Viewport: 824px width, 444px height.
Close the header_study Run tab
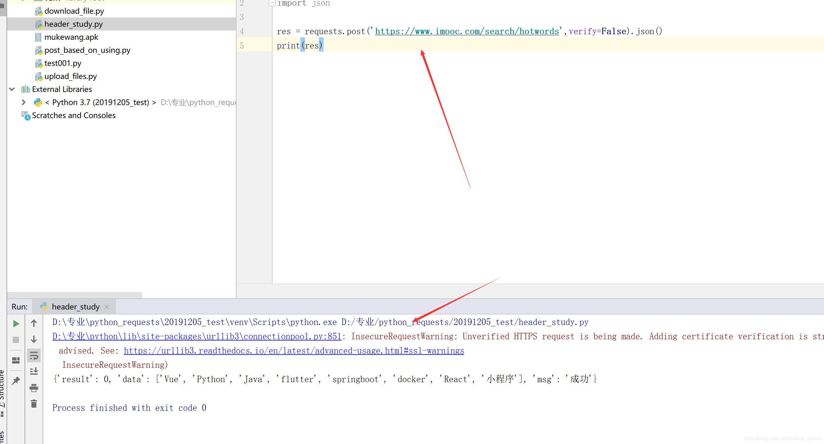[107, 307]
